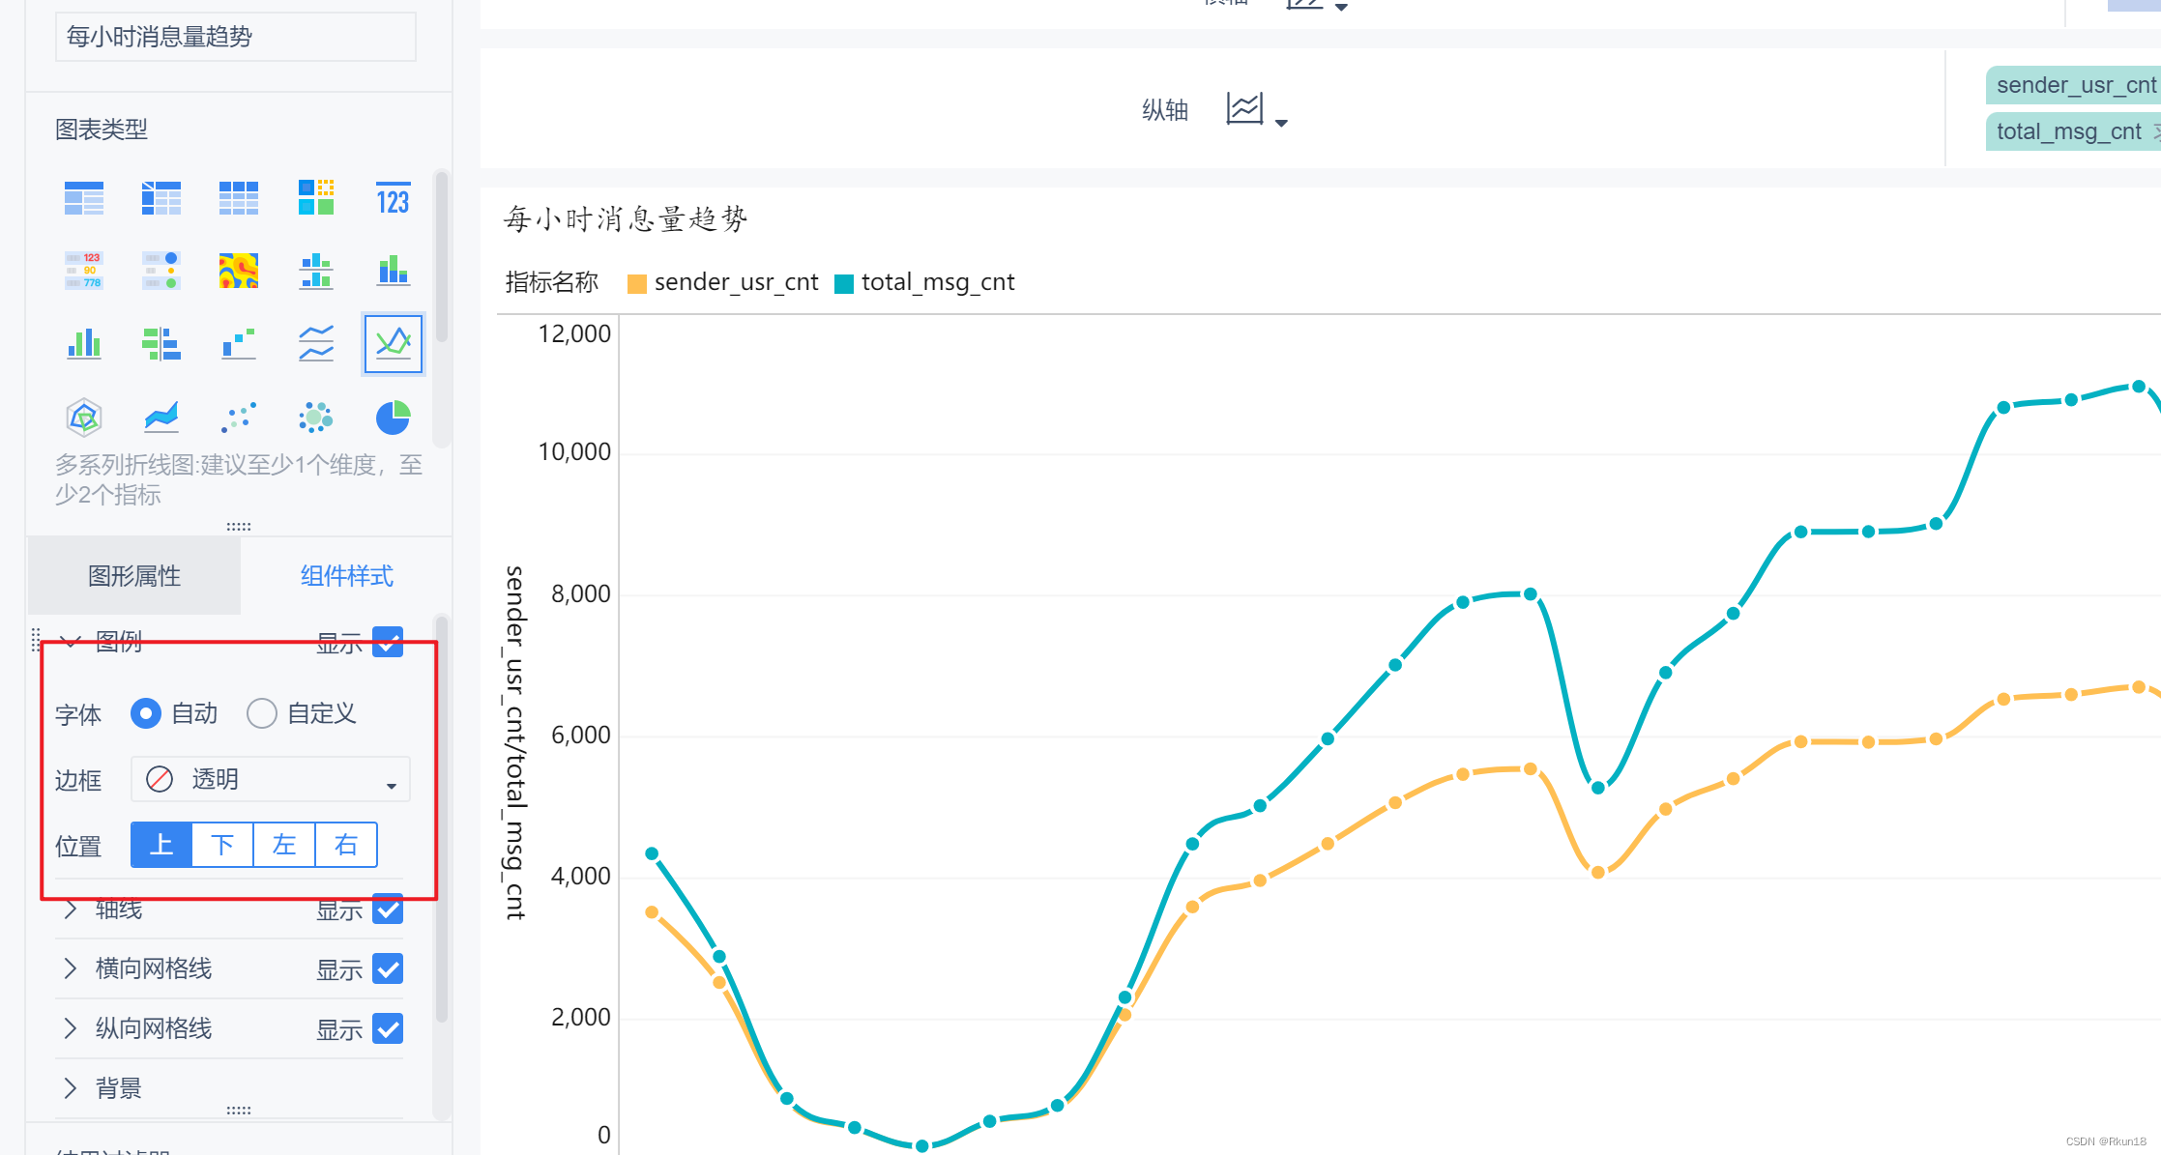Click the 纵轴 dropdown arrow

click(x=1281, y=123)
